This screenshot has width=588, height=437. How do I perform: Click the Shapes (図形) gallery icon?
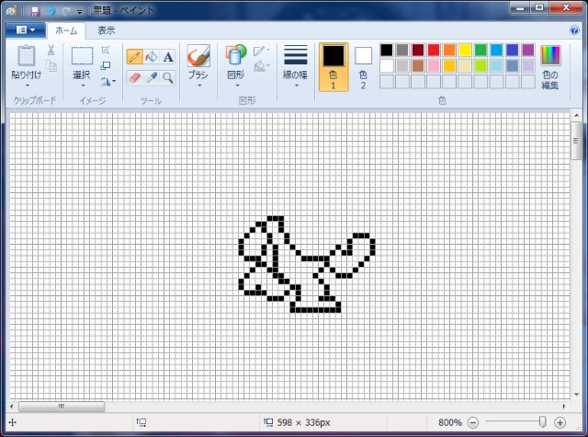pos(235,55)
